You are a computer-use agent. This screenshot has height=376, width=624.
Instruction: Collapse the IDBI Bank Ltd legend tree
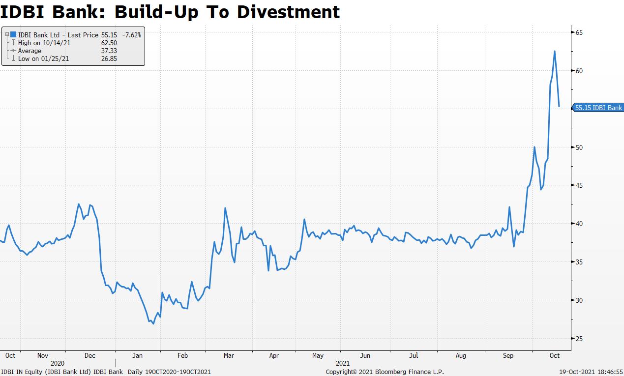pyautogui.click(x=7, y=35)
